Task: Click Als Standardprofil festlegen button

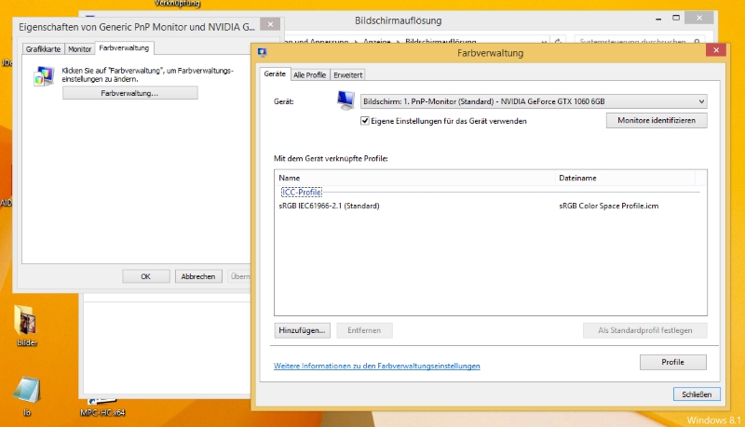Action: click(644, 330)
